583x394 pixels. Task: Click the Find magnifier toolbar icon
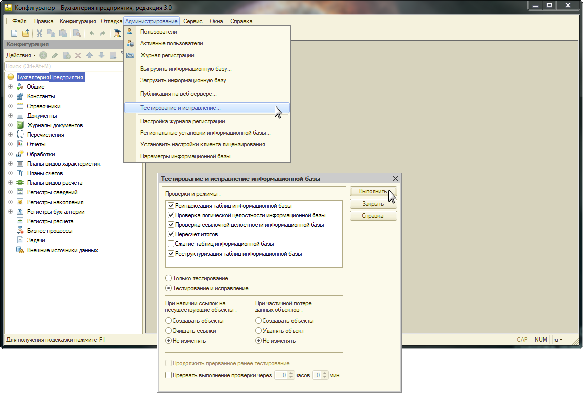(77, 33)
